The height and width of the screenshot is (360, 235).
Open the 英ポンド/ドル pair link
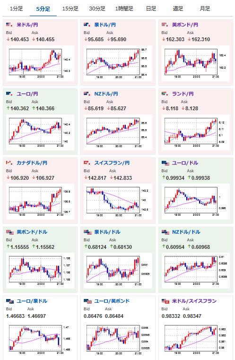pyautogui.click(x=32, y=232)
